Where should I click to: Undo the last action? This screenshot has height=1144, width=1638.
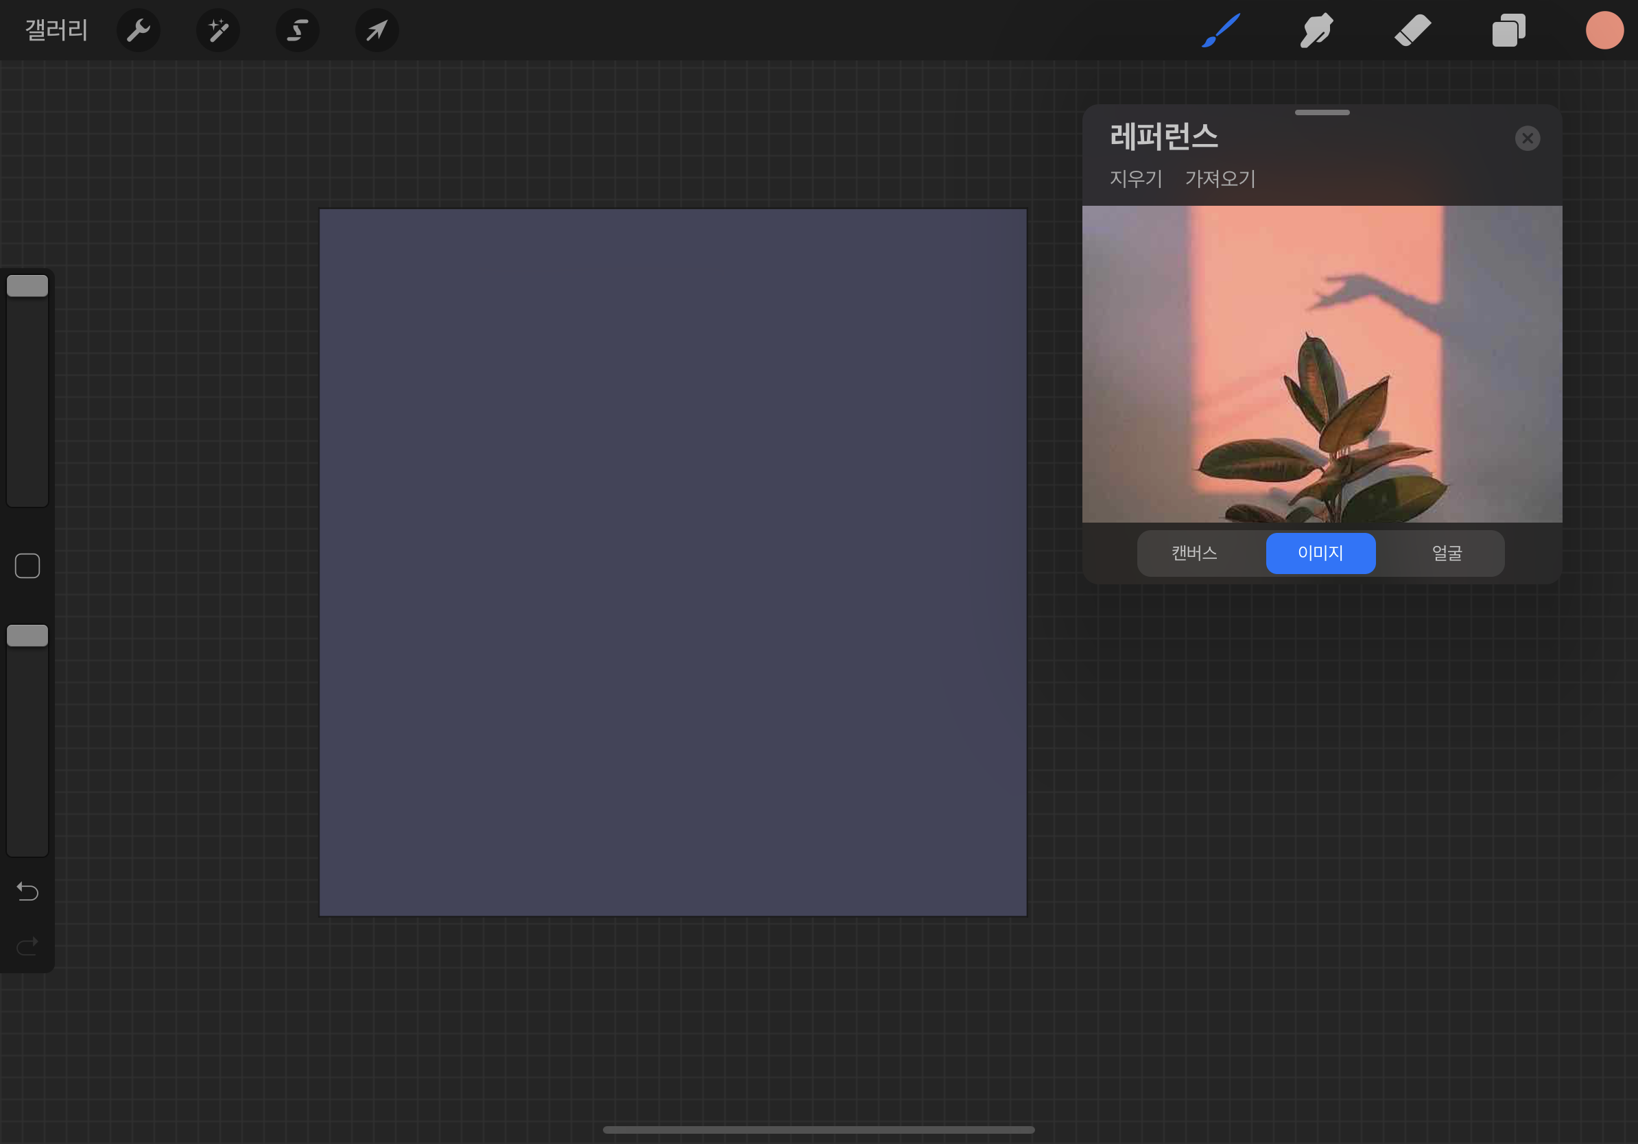click(x=27, y=891)
